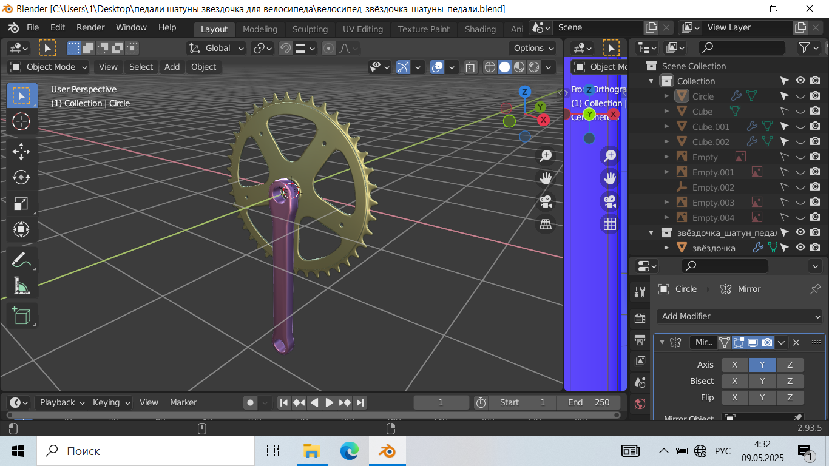The height and width of the screenshot is (466, 829).
Task: Click the Add Cube tool
Action: (21, 316)
